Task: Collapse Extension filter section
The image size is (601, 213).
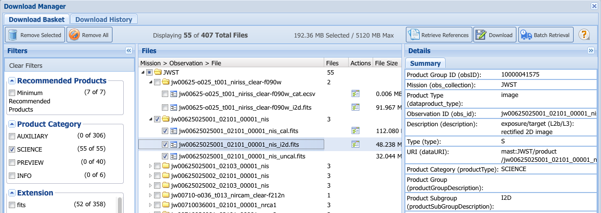Action: click(x=12, y=193)
